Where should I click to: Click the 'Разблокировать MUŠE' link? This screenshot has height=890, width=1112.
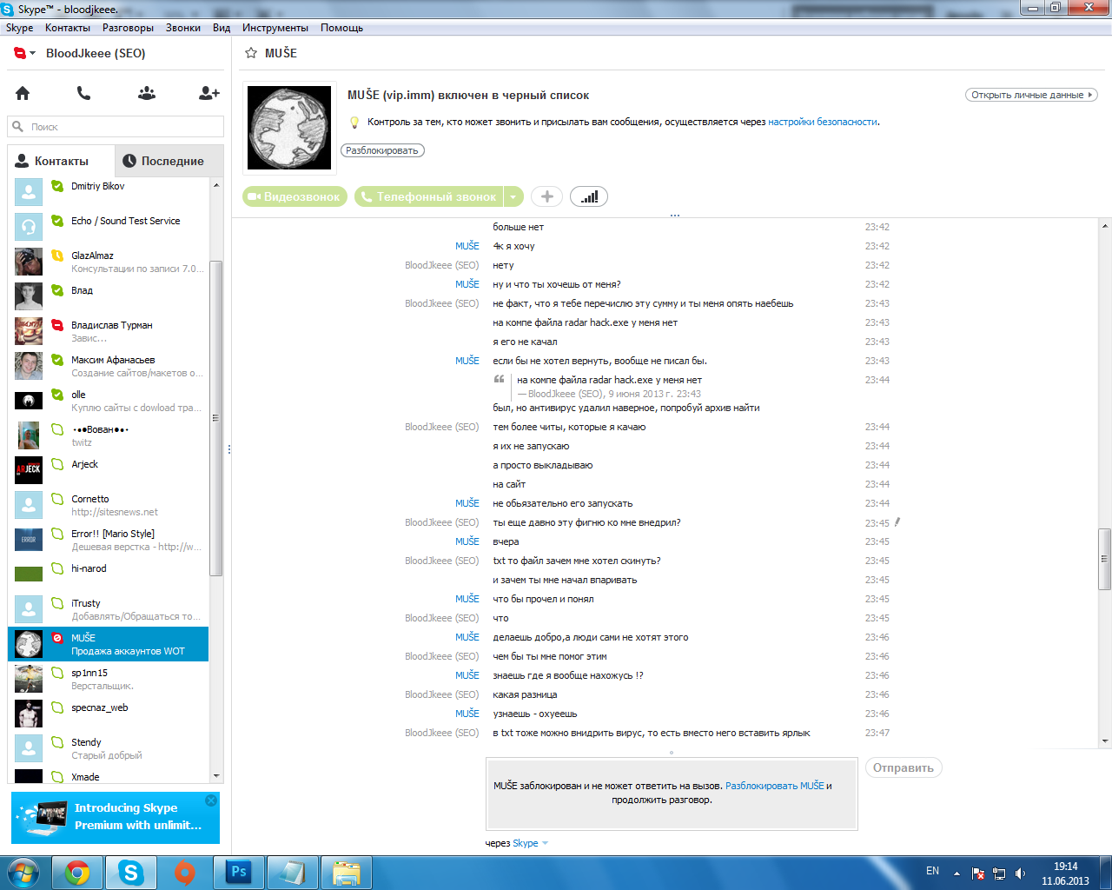775,786
